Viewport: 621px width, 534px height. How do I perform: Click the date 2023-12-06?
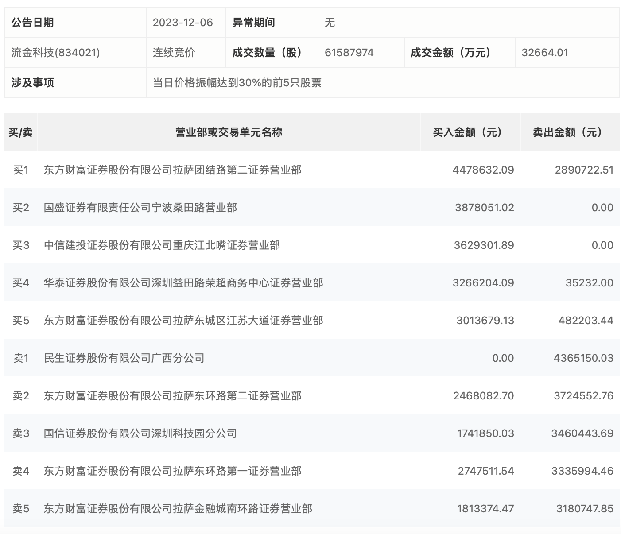(x=182, y=23)
